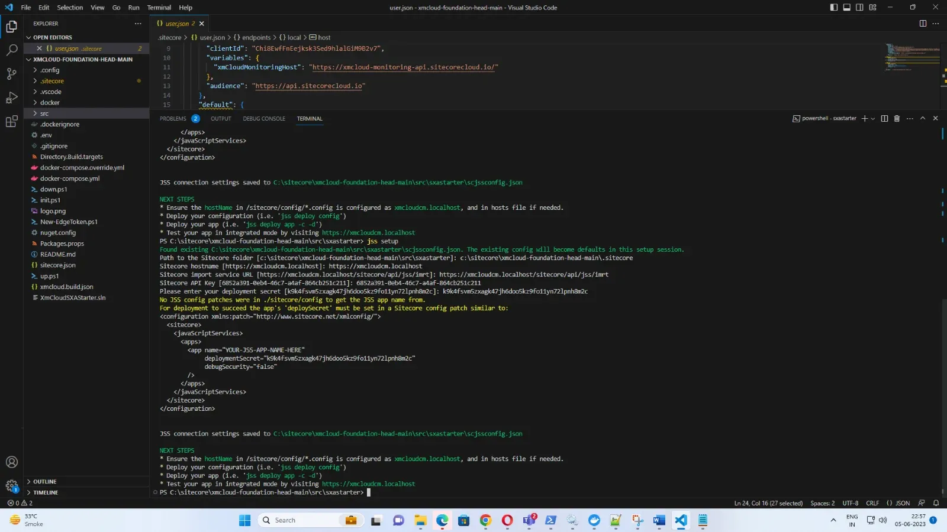
Task: Select the powershell - sxastarter terminal
Action: tap(824, 118)
